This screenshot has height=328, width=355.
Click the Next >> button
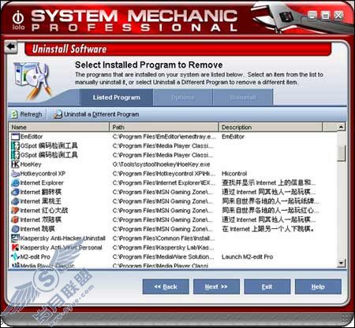[216, 286]
